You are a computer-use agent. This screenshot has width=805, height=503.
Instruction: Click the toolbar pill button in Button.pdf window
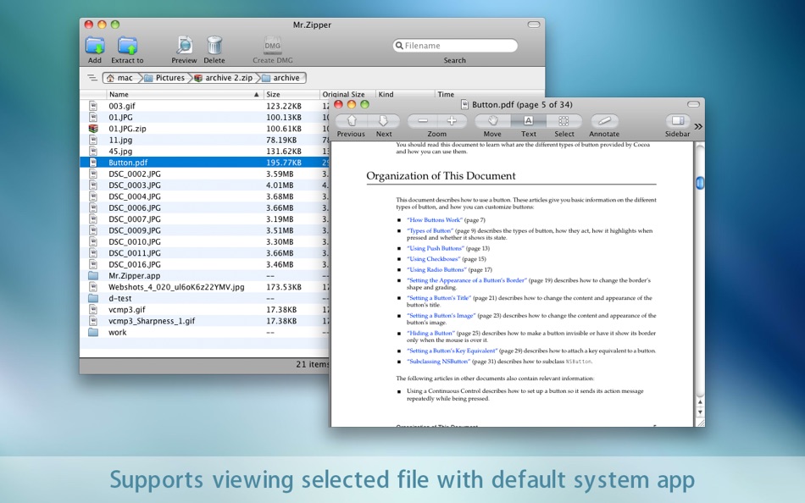(694, 105)
